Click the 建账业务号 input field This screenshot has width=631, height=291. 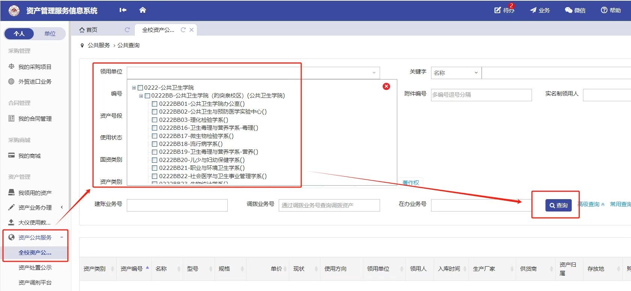click(x=177, y=205)
